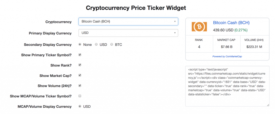Select None for secondary display currency
This screenshot has width=275, height=114.
click(80, 45)
